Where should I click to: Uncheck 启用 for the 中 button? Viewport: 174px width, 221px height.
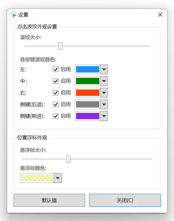coord(56,81)
